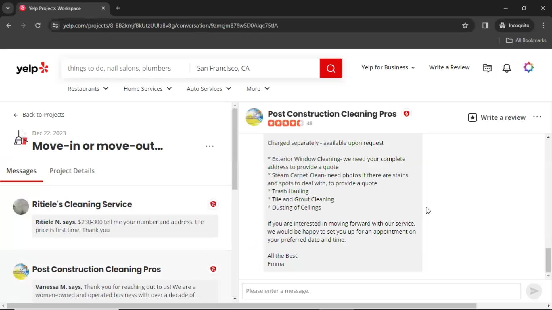552x310 pixels.
Task: Toggle the browser side panel
Action: point(485,26)
